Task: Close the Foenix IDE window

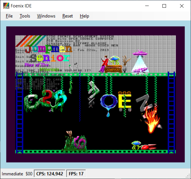Action: [x=182, y=6]
